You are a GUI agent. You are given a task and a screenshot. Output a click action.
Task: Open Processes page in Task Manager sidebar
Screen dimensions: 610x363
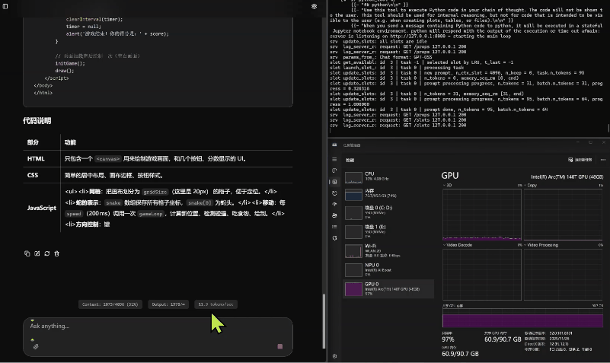(334, 170)
